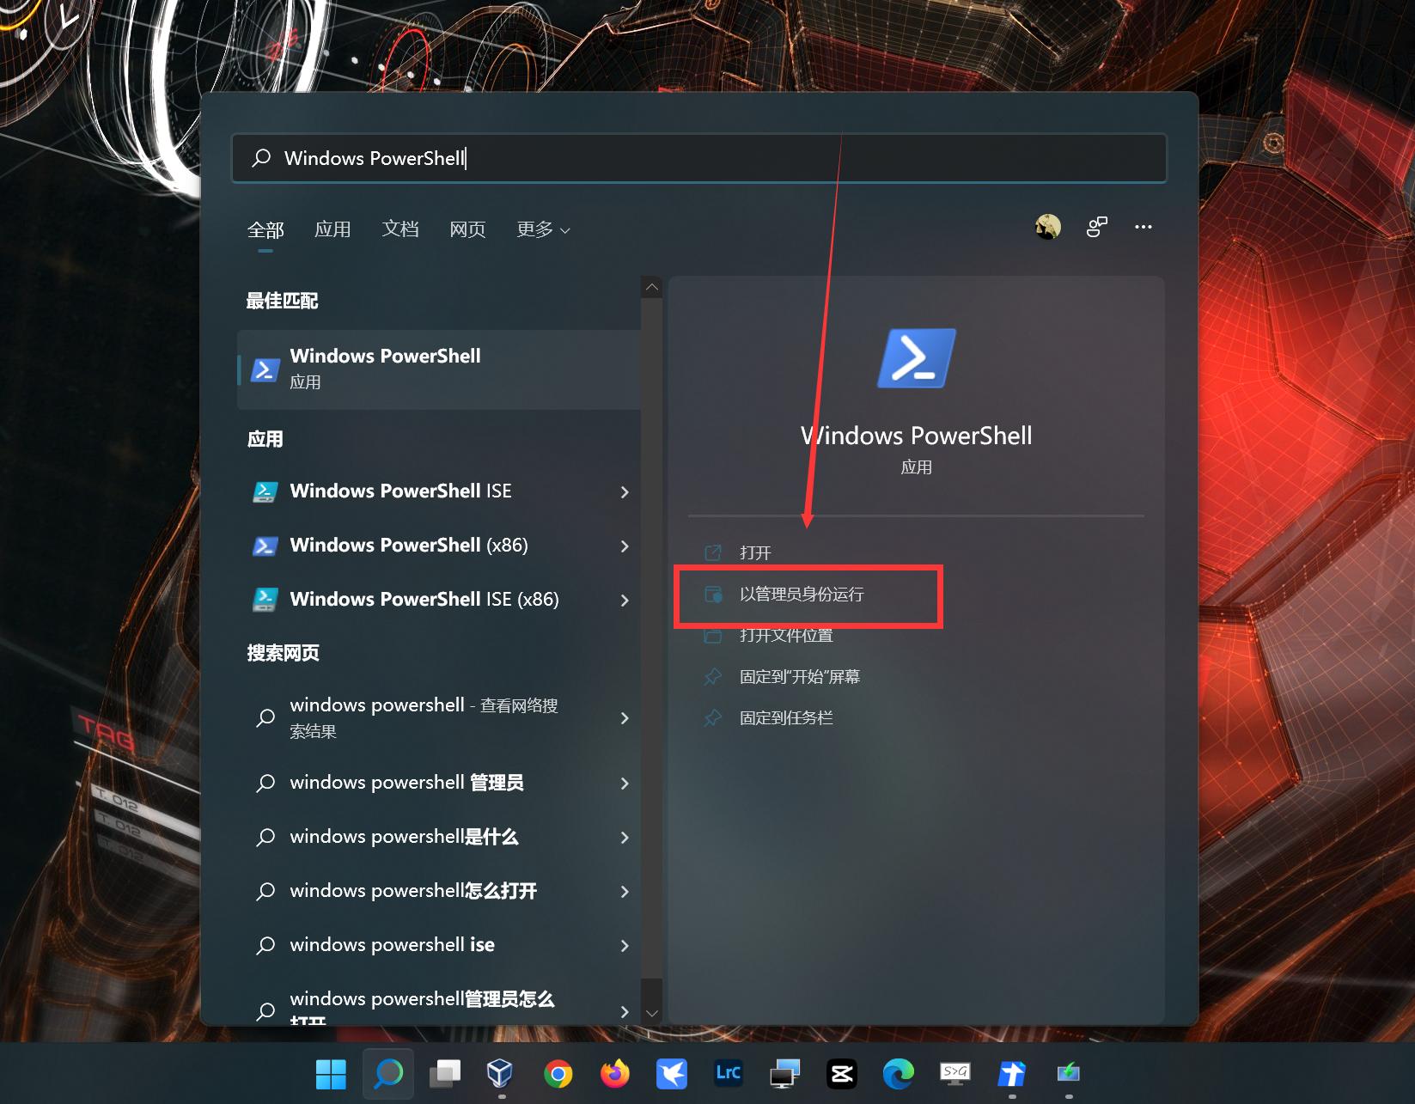Expand the 更多 filter dropdown
The width and height of the screenshot is (1415, 1104).
click(542, 229)
